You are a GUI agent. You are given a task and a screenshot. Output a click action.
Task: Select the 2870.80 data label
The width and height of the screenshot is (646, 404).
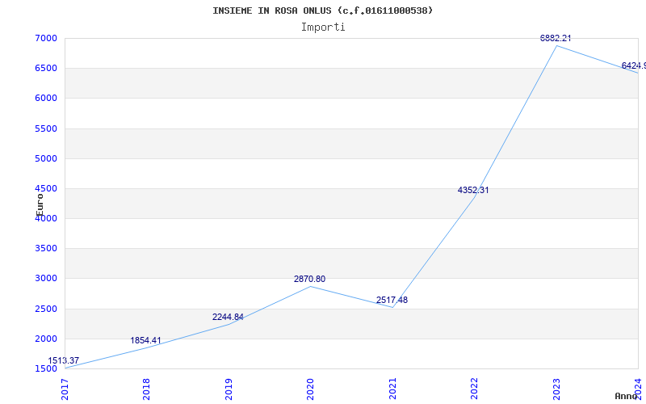(309, 279)
